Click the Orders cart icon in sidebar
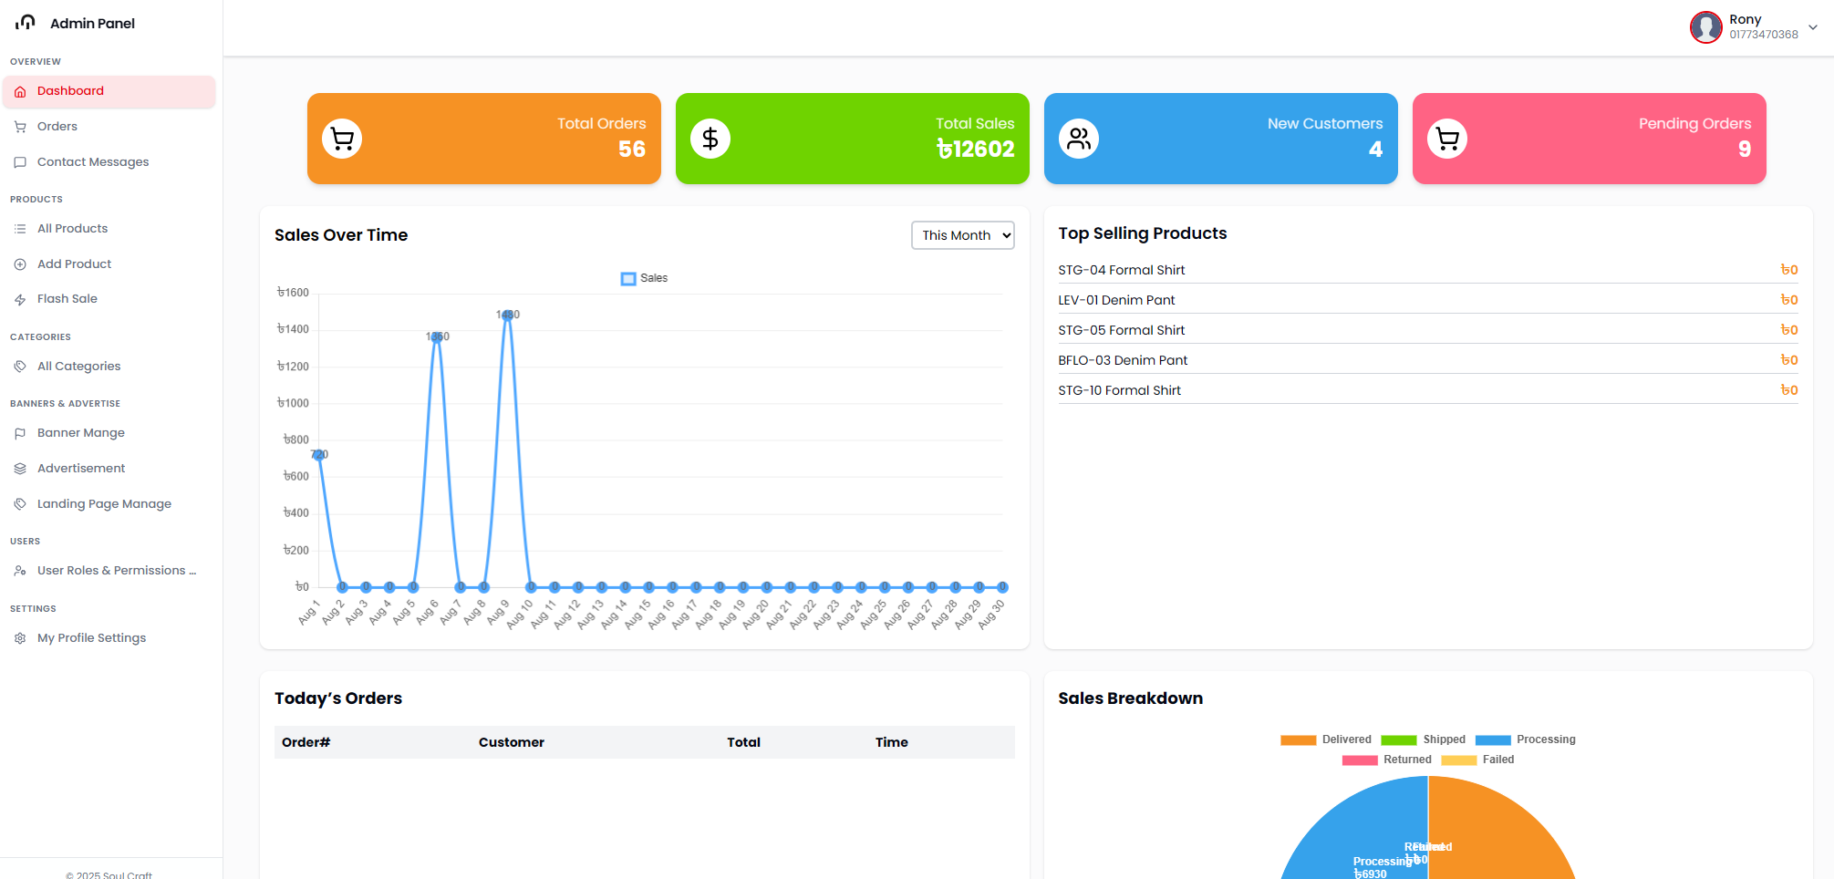Viewport: 1834px width, 879px height. [x=20, y=127]
